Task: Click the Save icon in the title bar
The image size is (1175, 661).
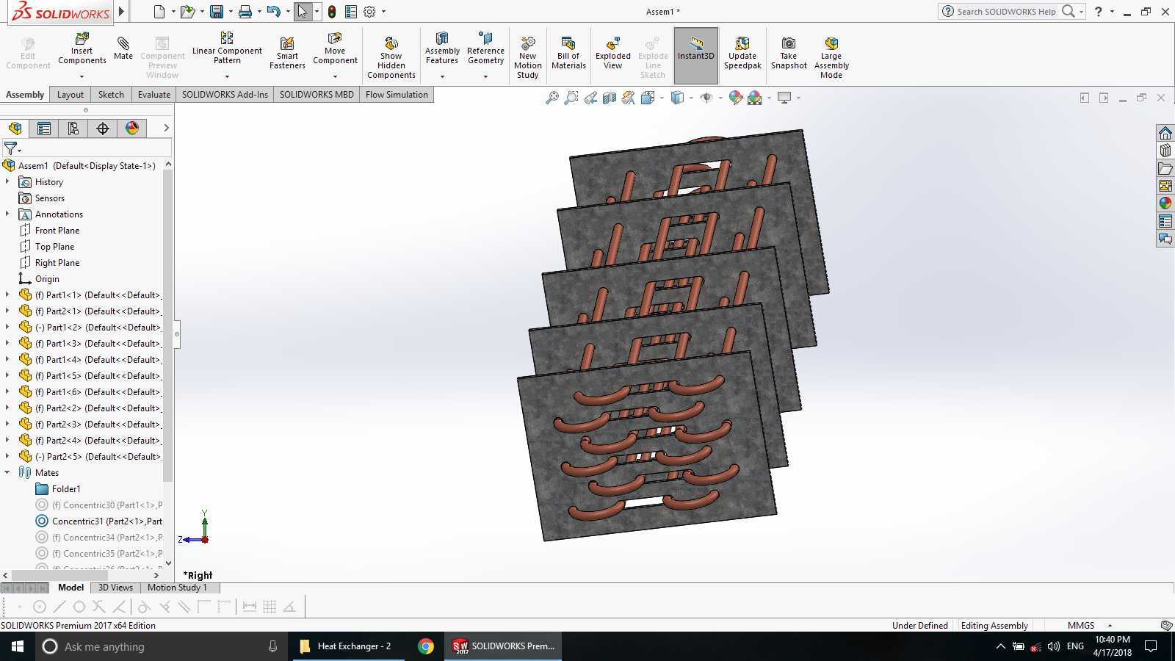Action: (217, 12)
